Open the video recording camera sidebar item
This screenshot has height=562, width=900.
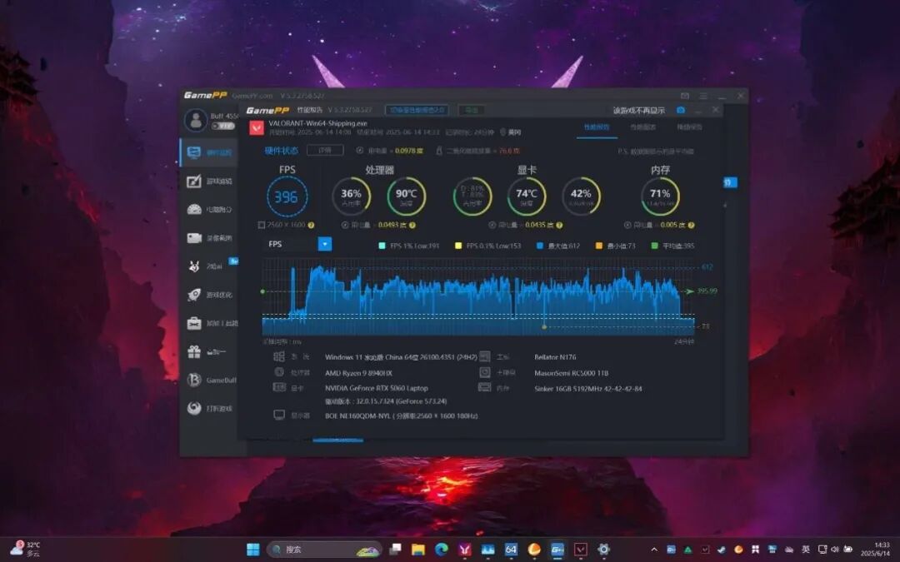click(209, 238)
